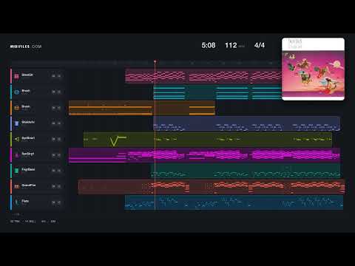This screenshot has height=266, width=355.
Task: Select the SynBrss1 track name
Action: click(x=28, y=138)
